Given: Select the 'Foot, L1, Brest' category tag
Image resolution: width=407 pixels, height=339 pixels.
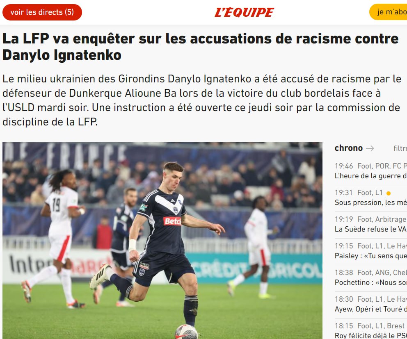Looking at the screenshot, I should coord(381,326).
